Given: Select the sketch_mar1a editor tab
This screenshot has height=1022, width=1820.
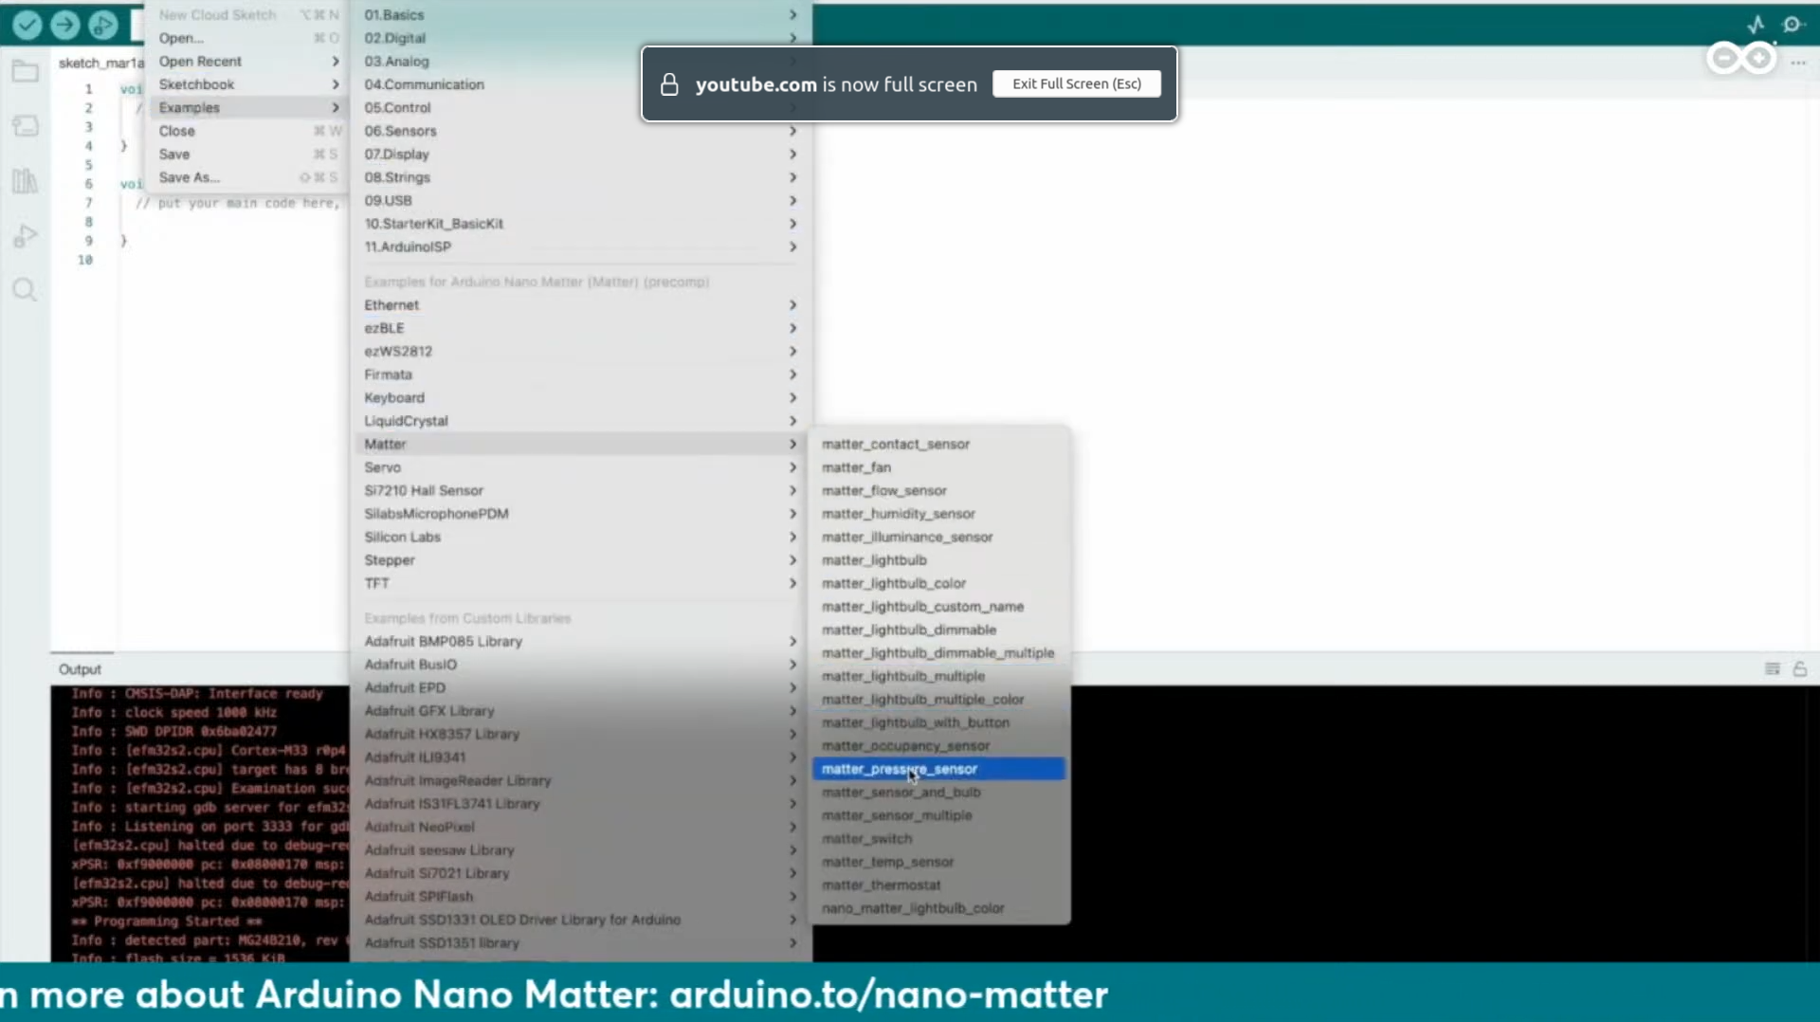Looking at the screenshot, I should click(x=100, y=63).
